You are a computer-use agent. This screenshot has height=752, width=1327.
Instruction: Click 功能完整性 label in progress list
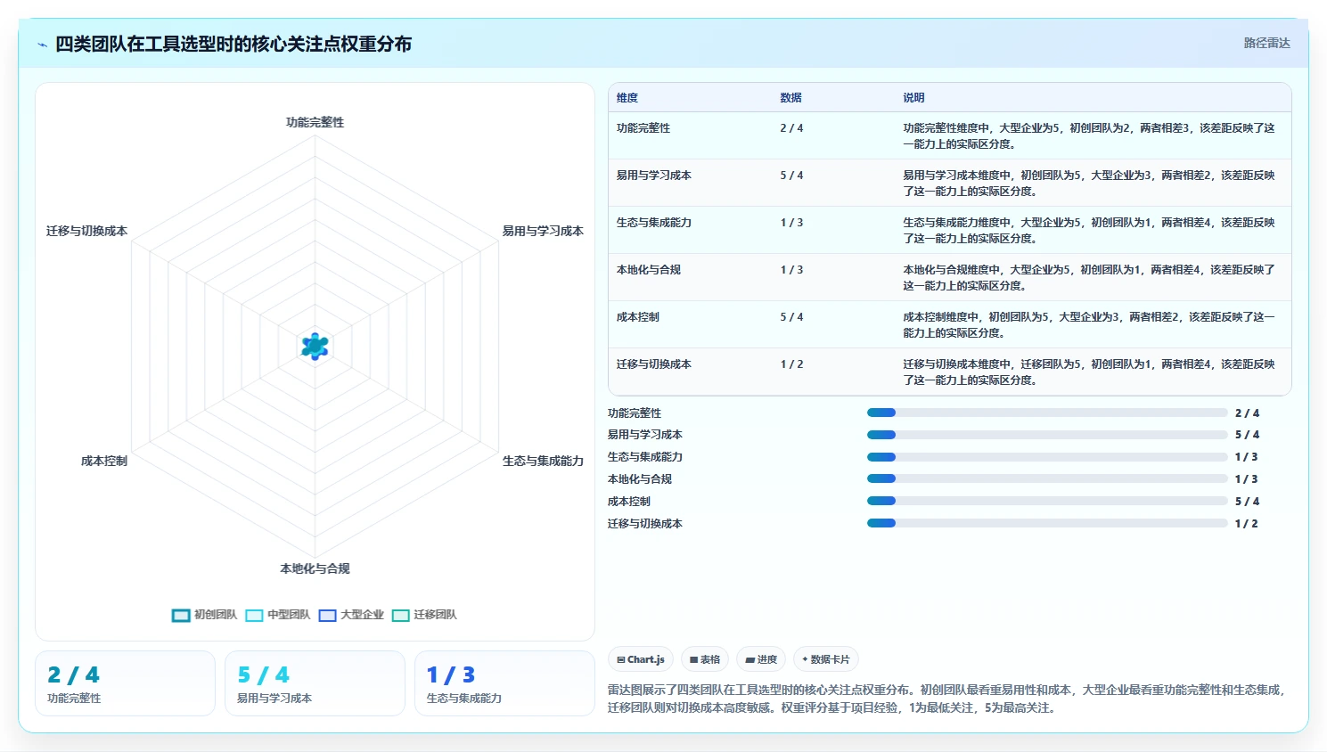(x=635, y=413)
